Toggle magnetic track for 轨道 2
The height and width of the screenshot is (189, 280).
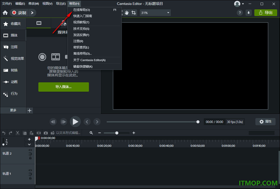point(30,154)
